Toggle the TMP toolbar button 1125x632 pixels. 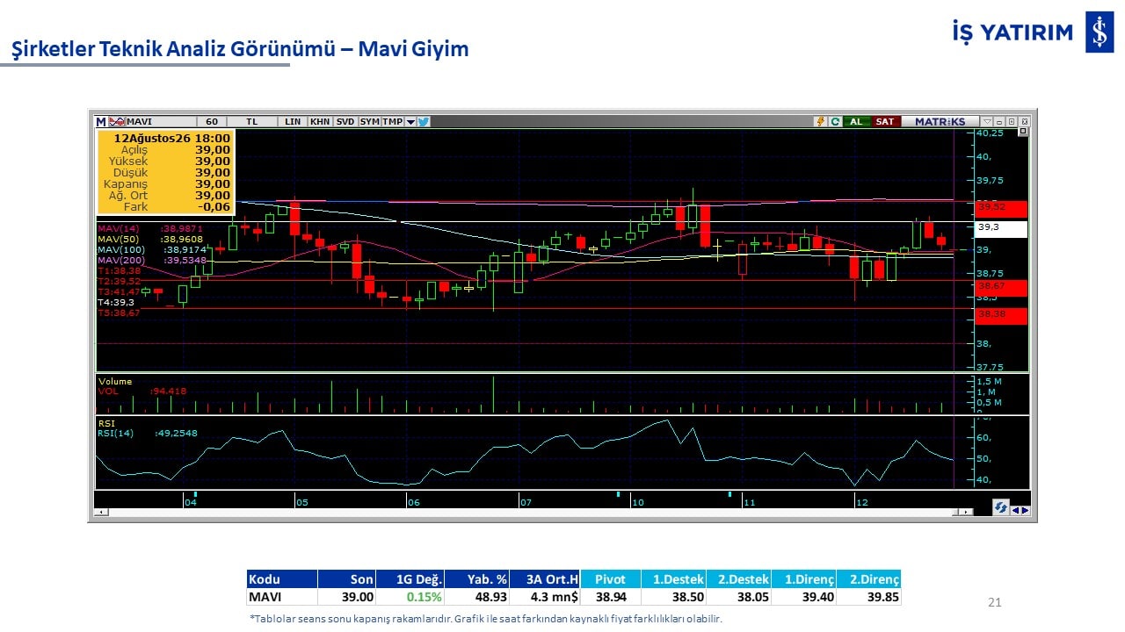click(393, 122)
